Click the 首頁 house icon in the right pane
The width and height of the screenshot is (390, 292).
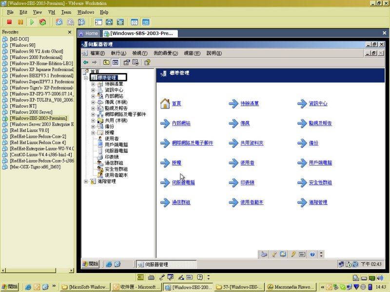click(165, 104)
